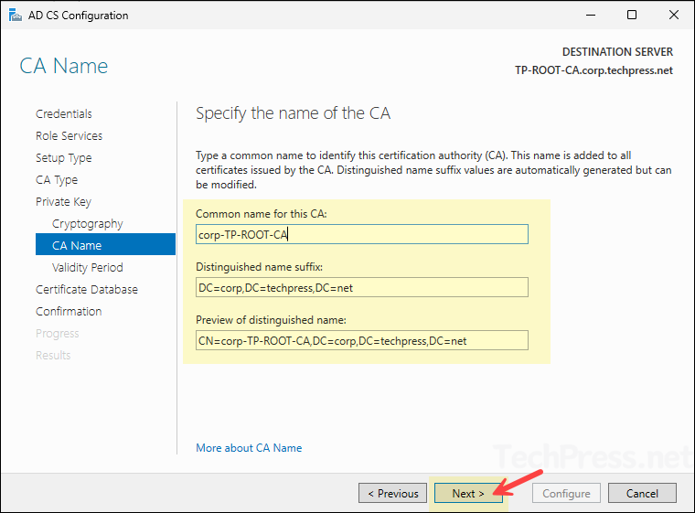Open the Credentials step
695x513 pixels.
64,114
